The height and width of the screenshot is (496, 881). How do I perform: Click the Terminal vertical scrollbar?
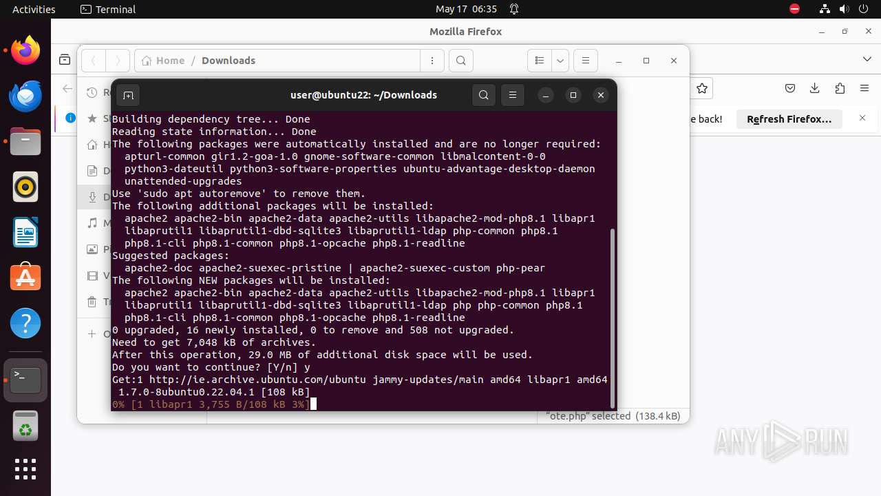pyautogui.click(x=611, y=318)
